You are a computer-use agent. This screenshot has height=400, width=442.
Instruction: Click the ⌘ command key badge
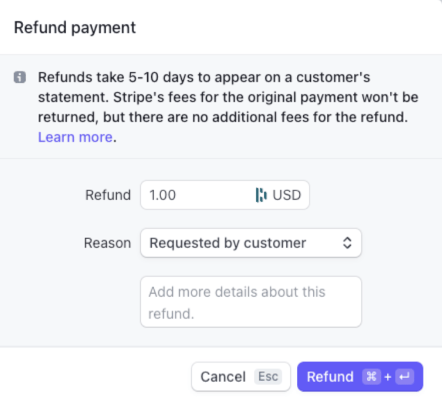[372, 377]
